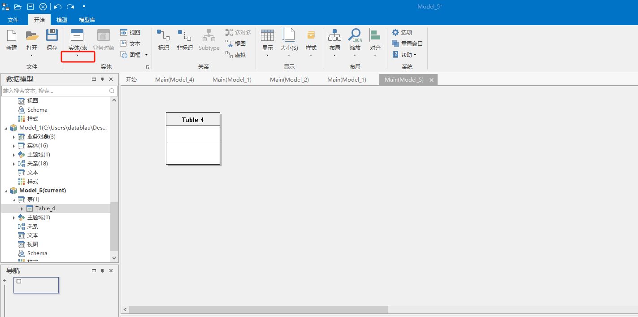Open the 文件 file menu tab

click(x=13, y=20)
